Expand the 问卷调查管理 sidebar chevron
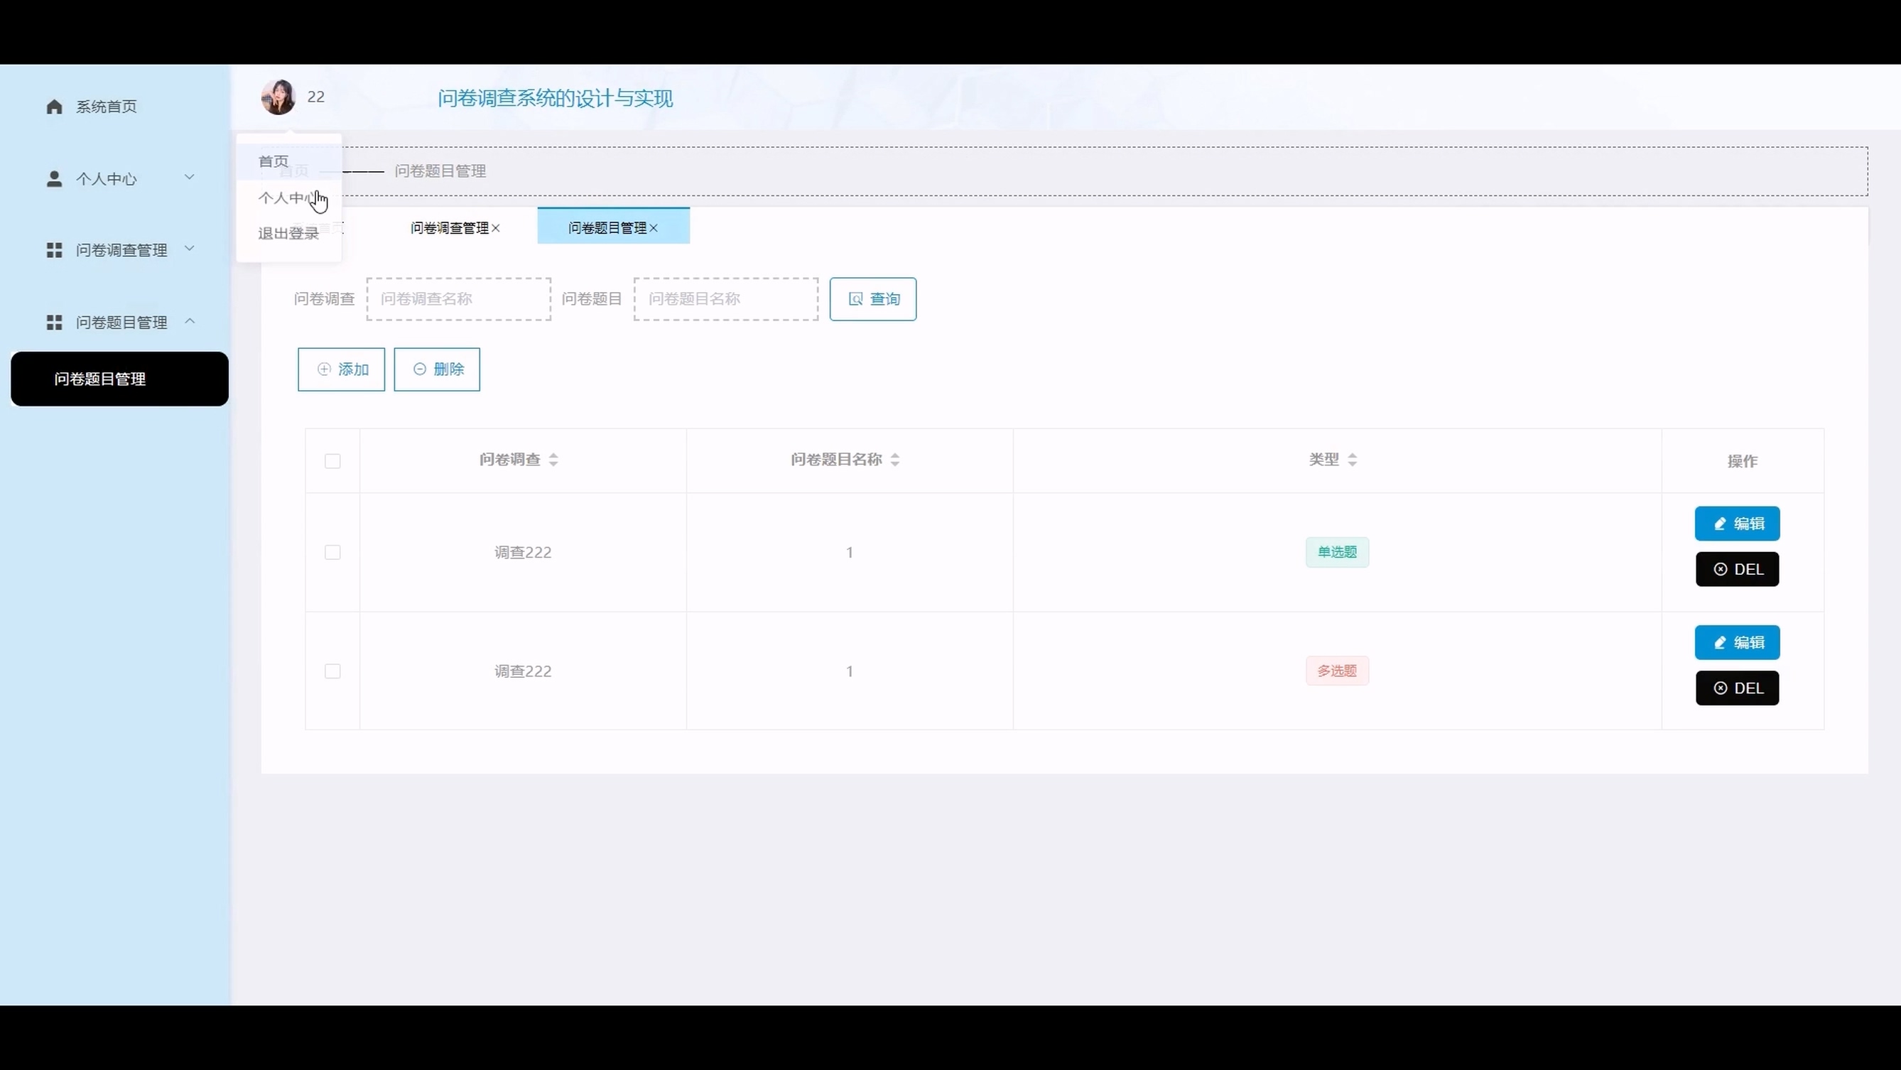Image resolution: width=1901 pixels, height=1070 pixels. pos(190,249)
